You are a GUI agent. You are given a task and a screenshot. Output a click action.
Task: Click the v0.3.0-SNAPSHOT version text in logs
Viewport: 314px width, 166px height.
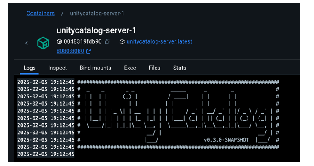click(226, 140)
